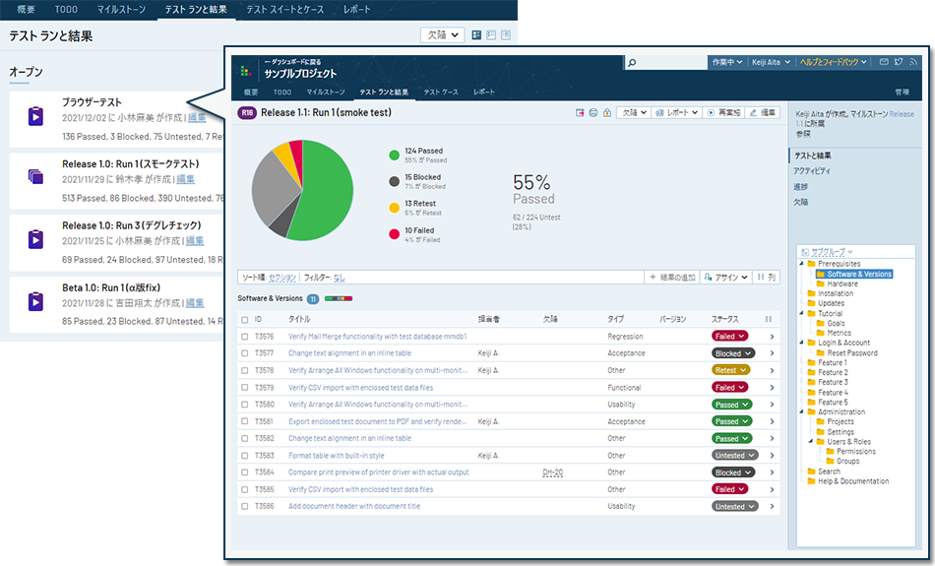Open the レポート dropdown in run toolbar
Viewport: 935px width, 566px height.
676,113
